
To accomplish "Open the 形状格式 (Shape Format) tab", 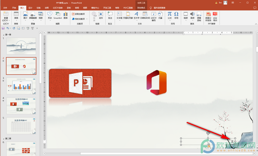I will click(x=141, y=8).
